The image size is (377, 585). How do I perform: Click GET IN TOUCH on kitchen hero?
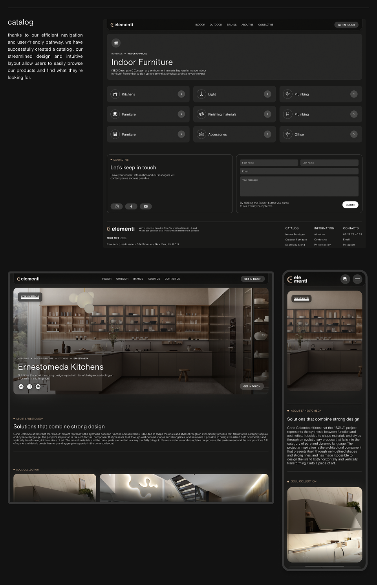coord(252,386)
